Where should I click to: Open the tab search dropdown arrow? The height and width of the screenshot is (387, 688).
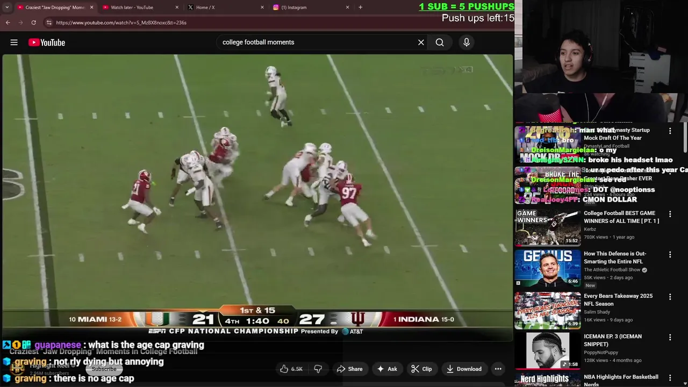tap(7, 8)
